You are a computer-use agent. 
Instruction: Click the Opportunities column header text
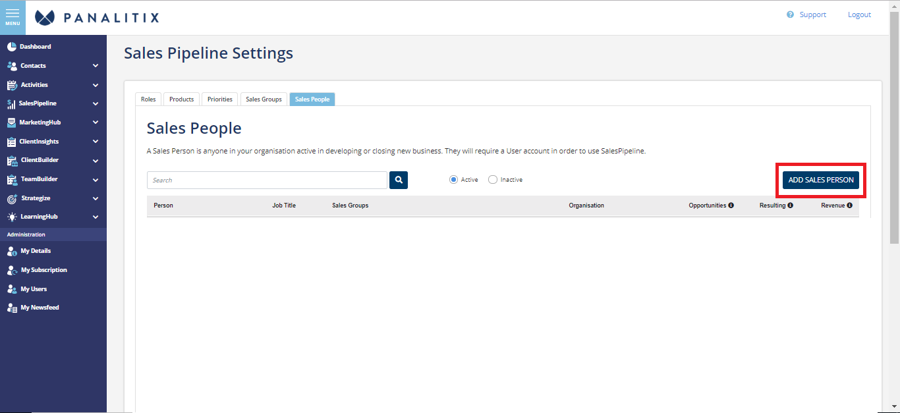point(708,206)
